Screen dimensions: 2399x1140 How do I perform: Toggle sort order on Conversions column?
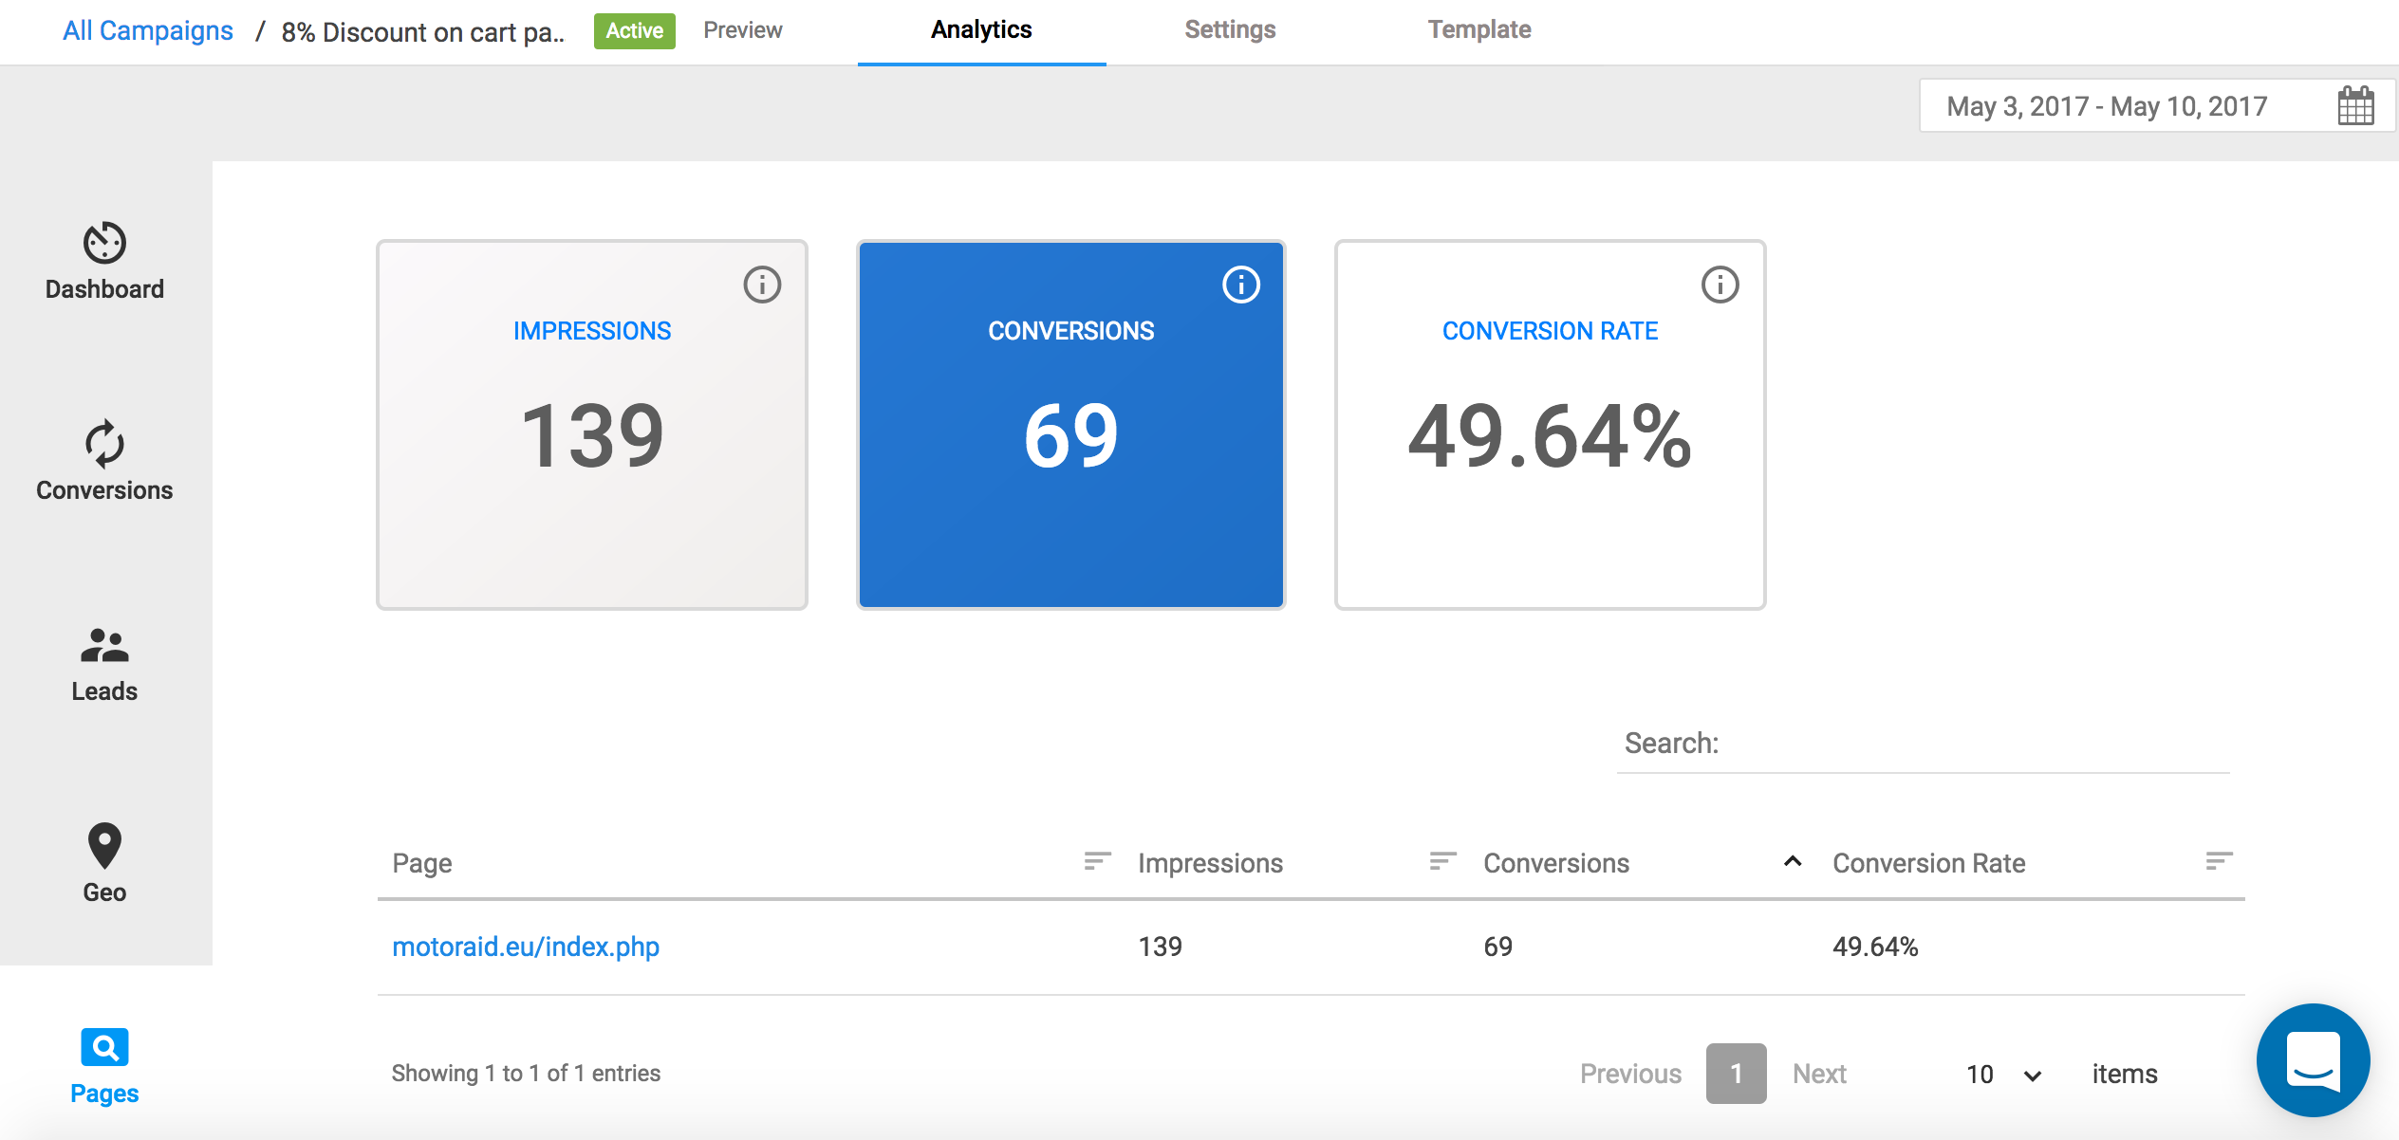(x=1793, y=861)
